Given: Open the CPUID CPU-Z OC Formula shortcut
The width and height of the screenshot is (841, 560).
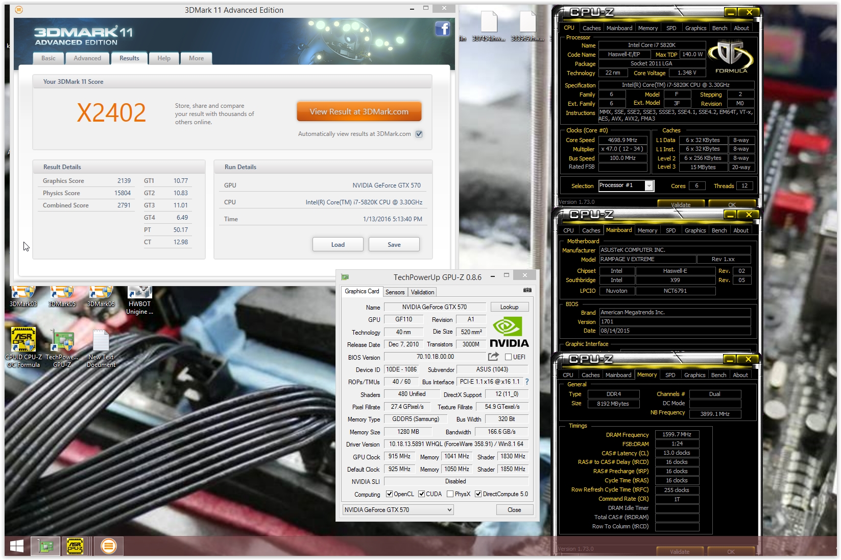Looking at the screenshot, I should coord(23,347).
